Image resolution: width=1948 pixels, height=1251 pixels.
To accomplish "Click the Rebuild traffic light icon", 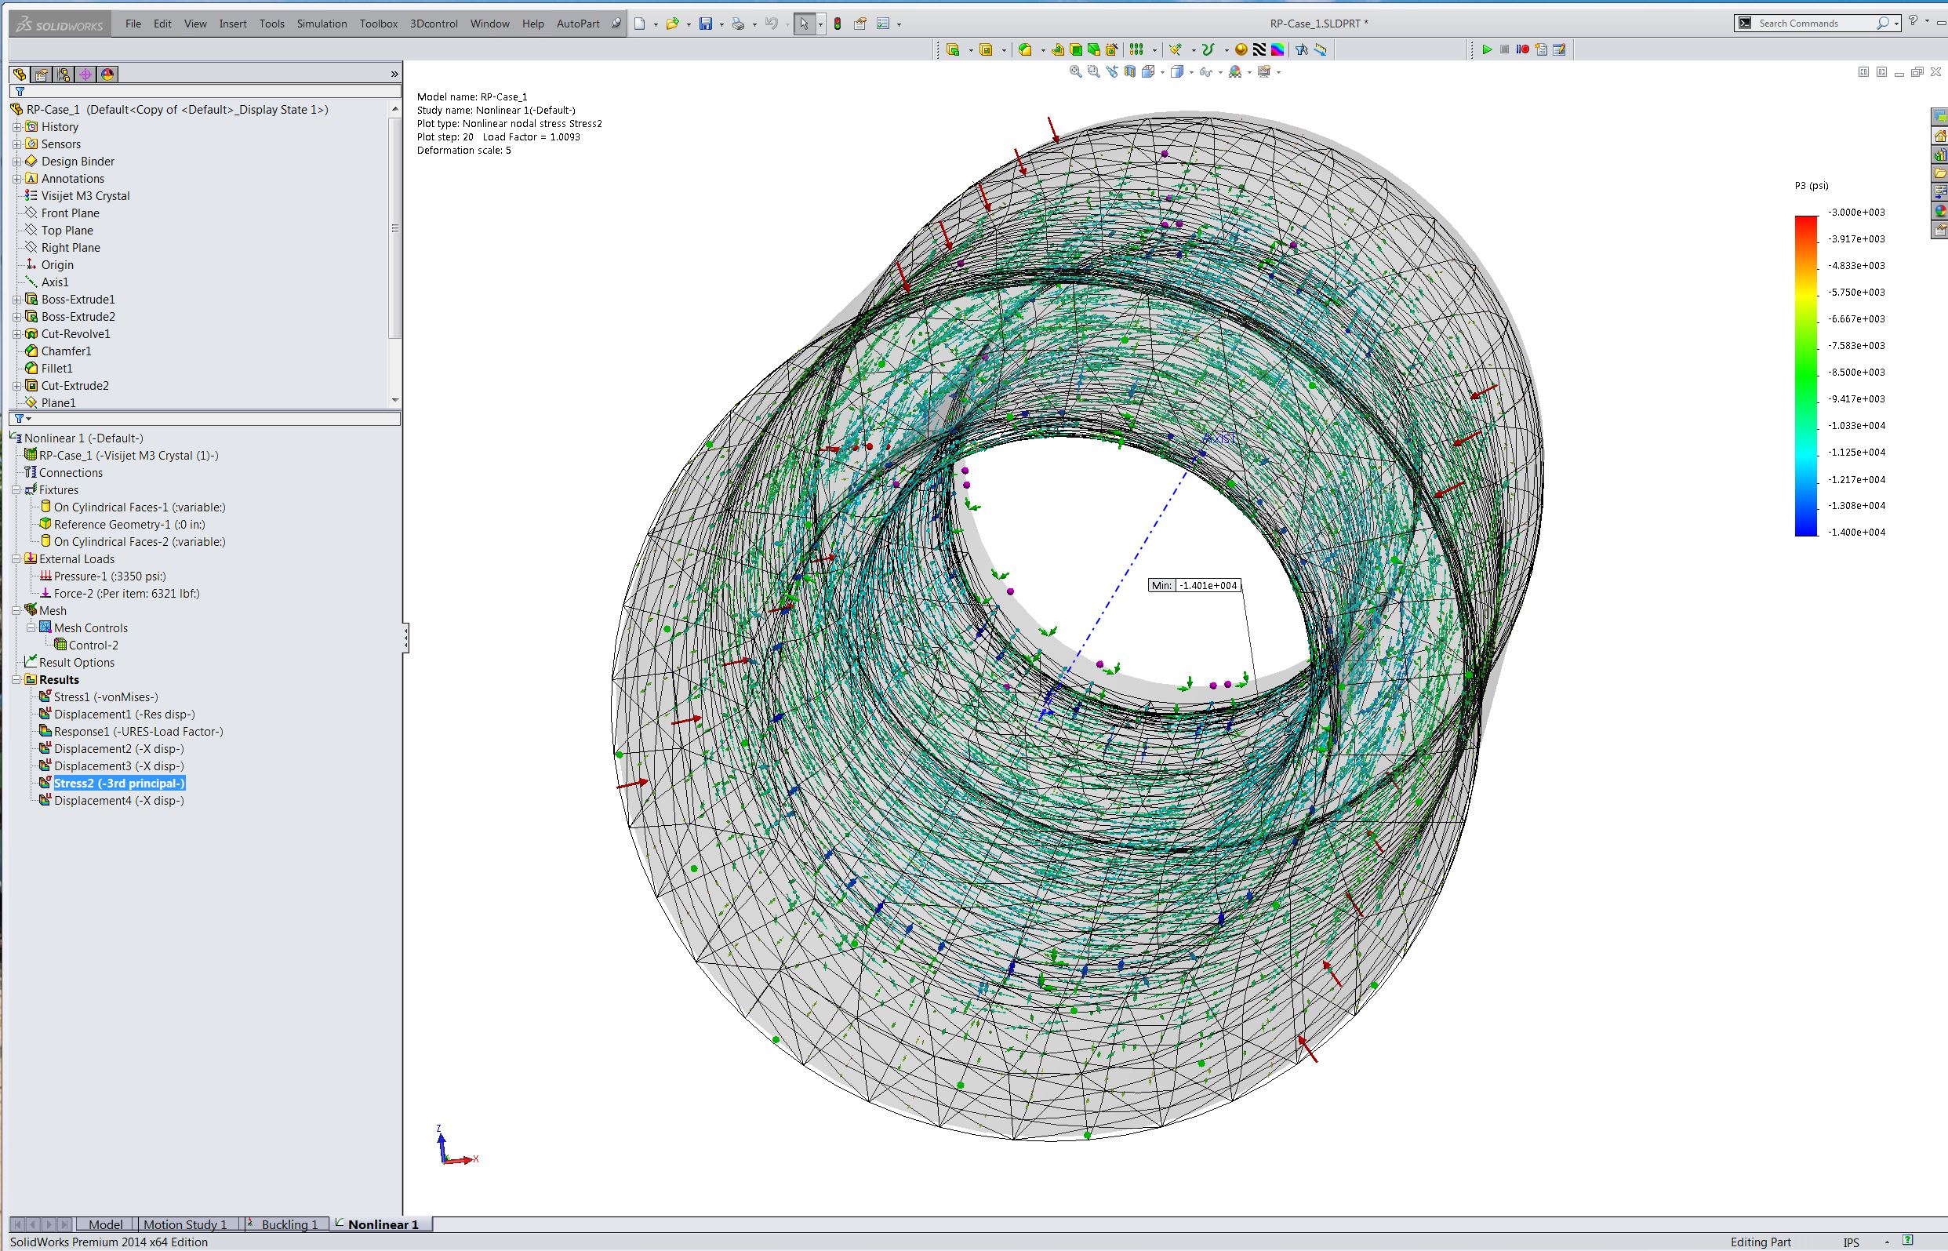I will (838, 24).
